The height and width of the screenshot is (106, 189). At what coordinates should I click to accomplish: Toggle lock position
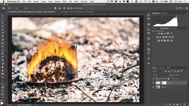coord(163,79)
